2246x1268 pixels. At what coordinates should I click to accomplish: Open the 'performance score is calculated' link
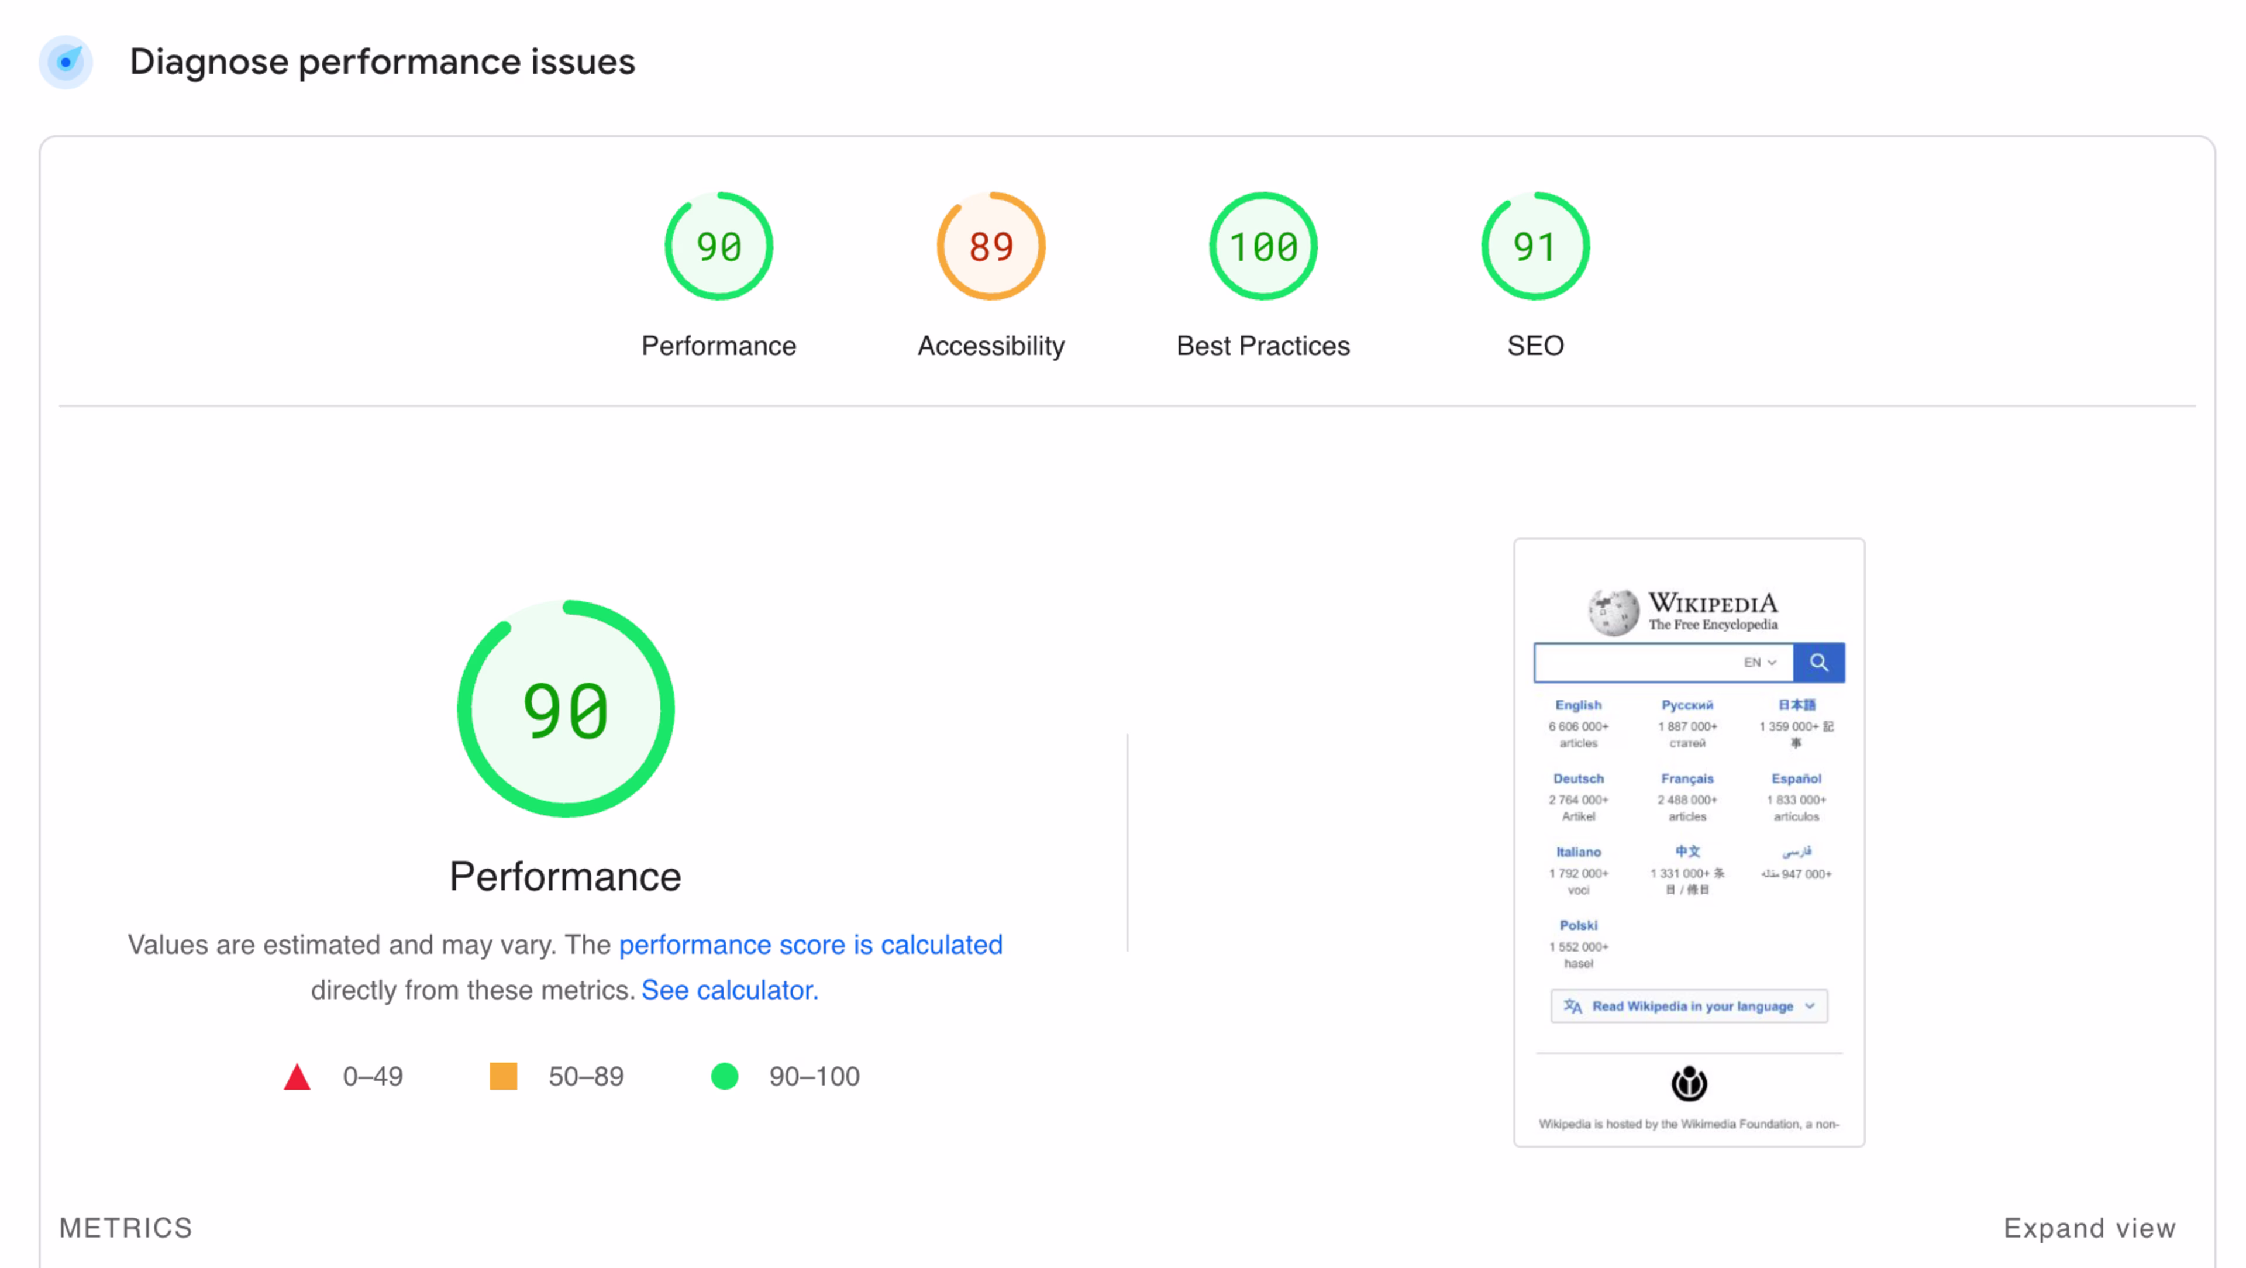pyautogui.click(x=810, y=945)
